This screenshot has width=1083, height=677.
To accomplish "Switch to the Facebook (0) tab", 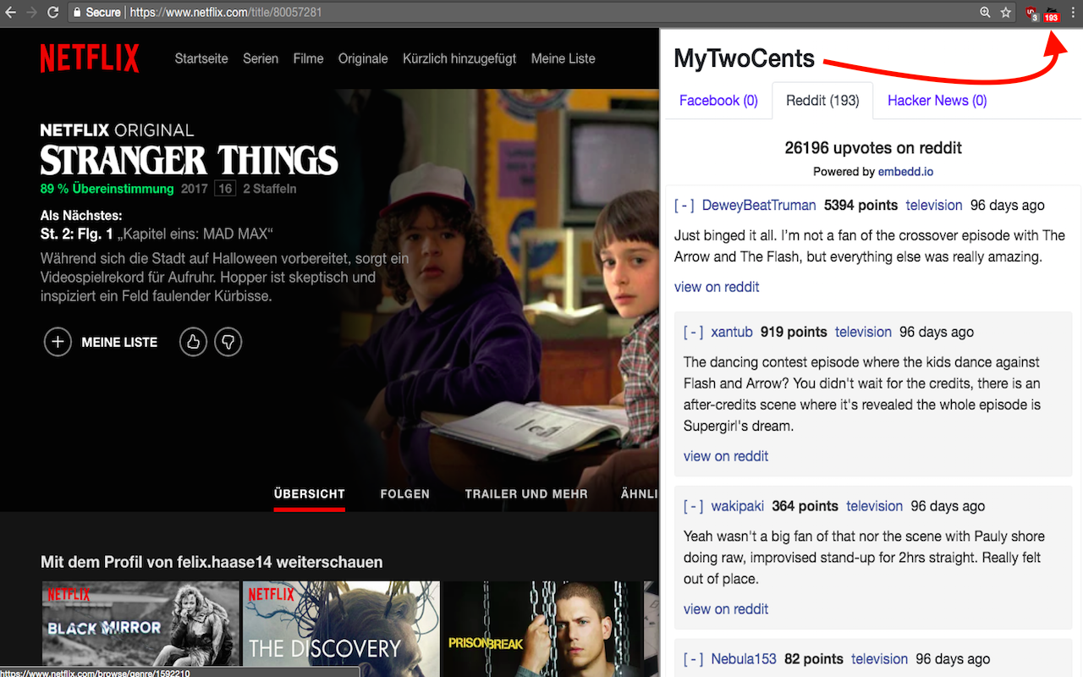I will click(x=718, y=101).
